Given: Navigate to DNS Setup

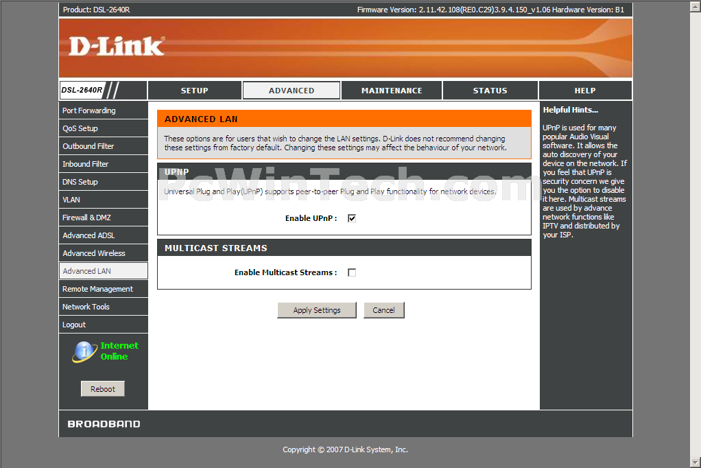Looking at the screenshot, I should [104, 182].
